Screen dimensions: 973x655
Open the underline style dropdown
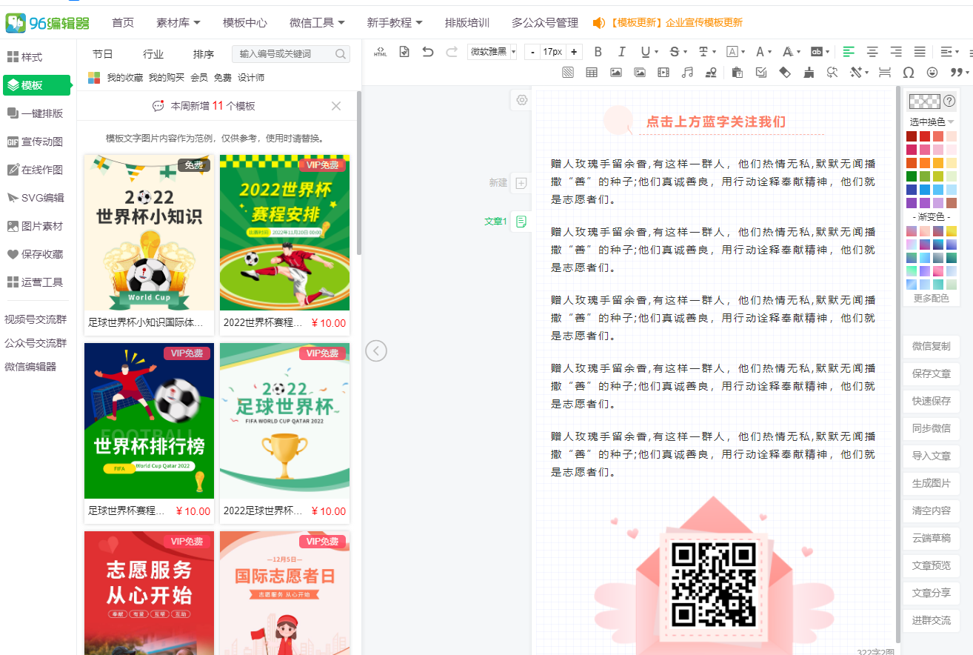coord(656,52)
